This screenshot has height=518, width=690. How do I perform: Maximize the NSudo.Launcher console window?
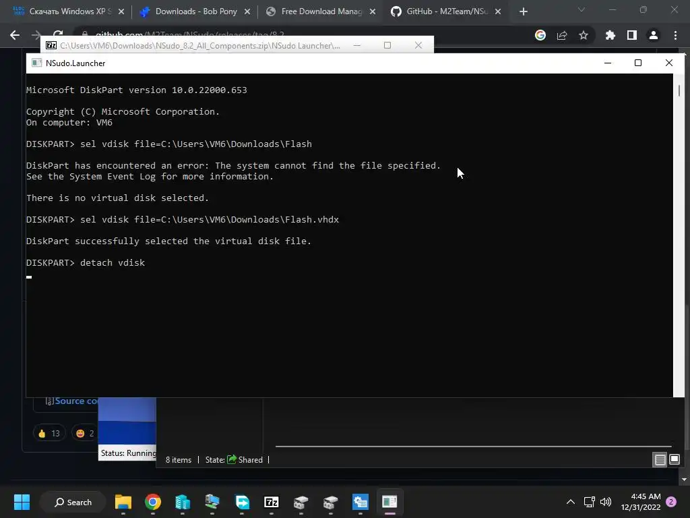[638, 63]
